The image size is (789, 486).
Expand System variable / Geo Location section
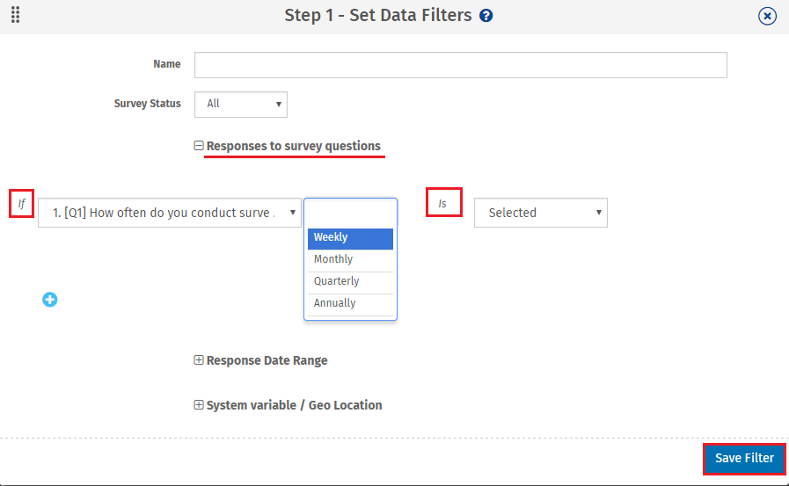pos(199,405)
